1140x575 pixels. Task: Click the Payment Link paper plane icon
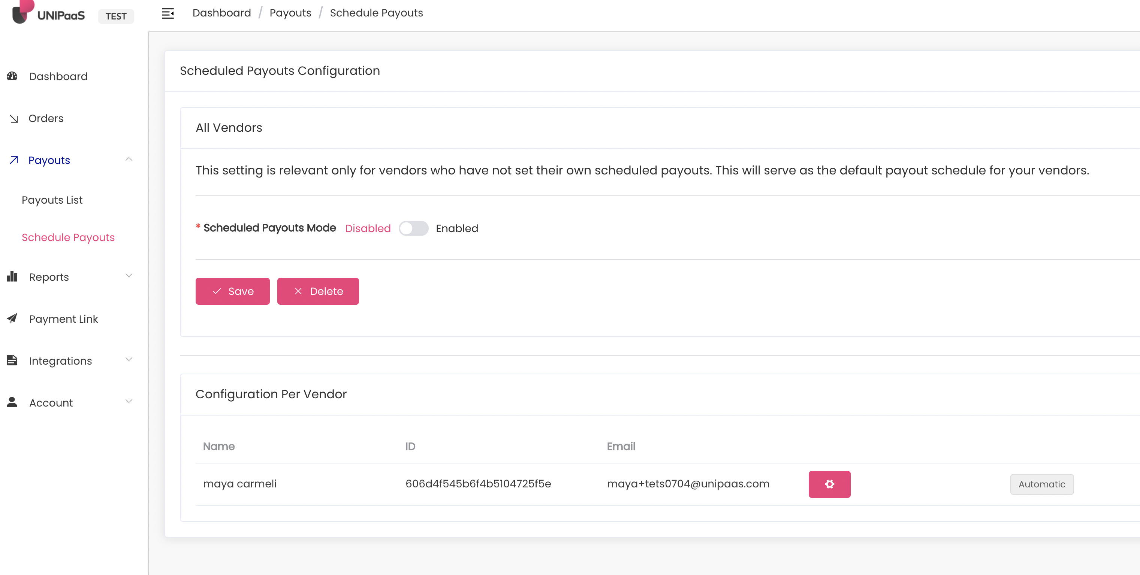12,318
